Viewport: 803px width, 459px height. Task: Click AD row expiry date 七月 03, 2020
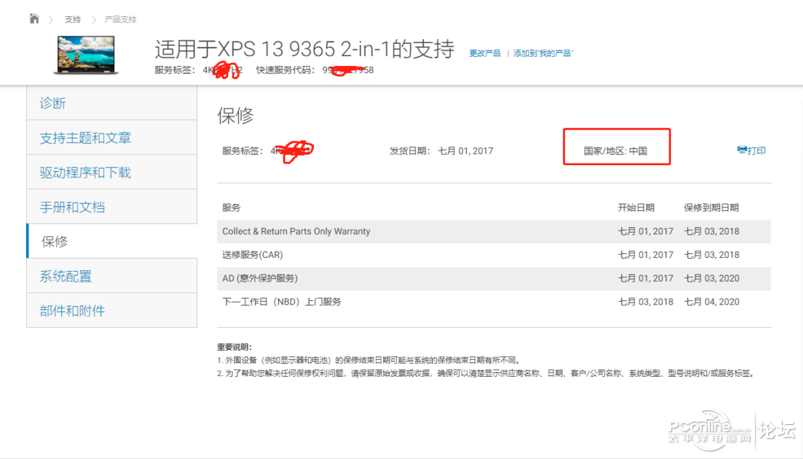click(712, 278)
